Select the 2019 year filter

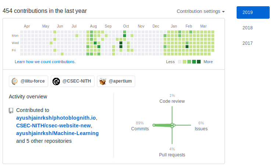click(253, 12)
